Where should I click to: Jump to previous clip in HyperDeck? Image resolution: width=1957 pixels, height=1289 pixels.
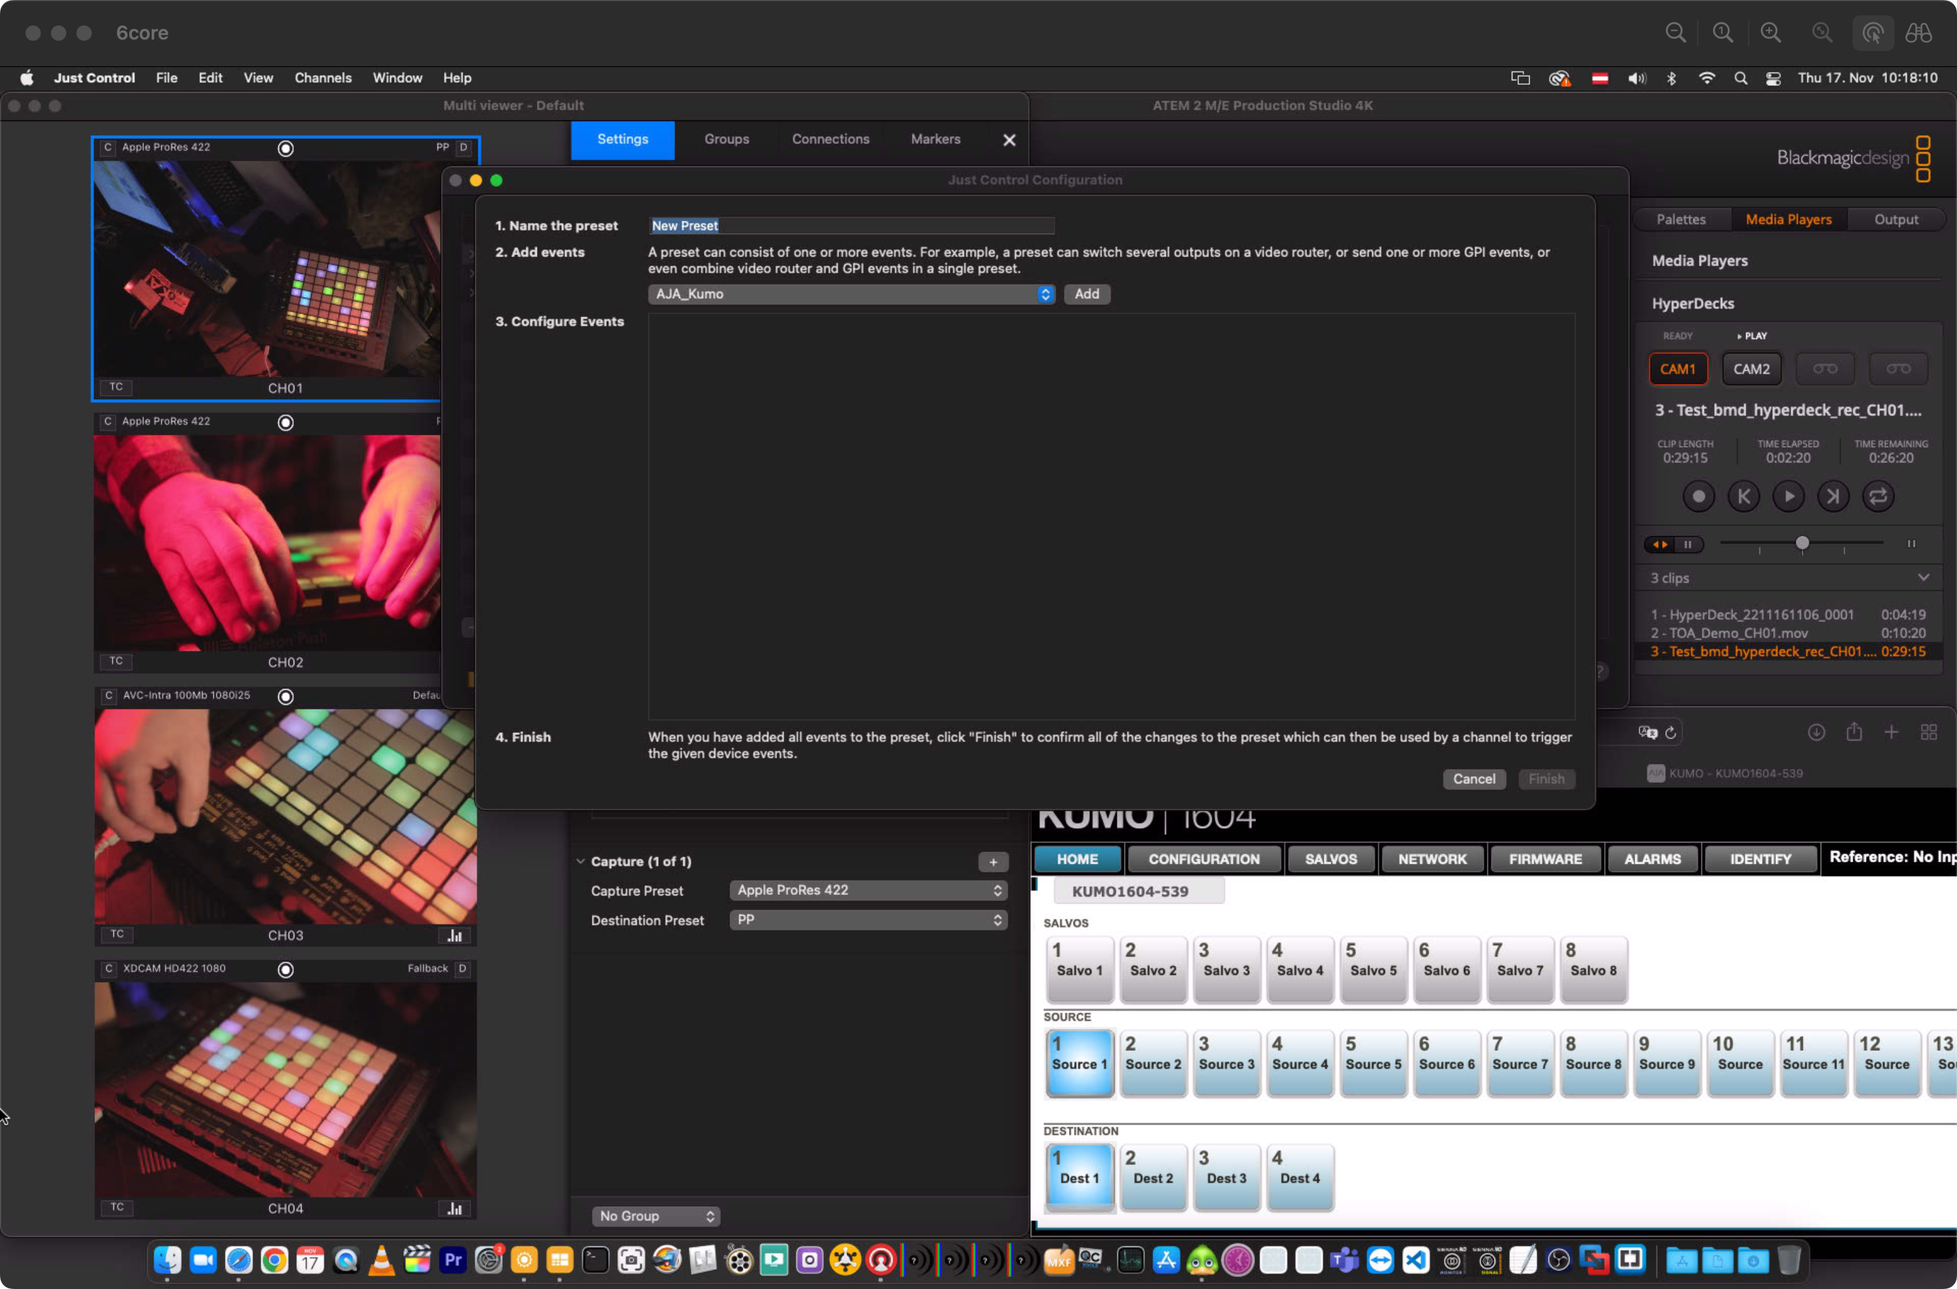1743,497
